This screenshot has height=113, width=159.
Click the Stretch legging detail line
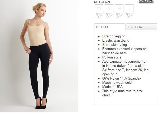coord(114,36)
